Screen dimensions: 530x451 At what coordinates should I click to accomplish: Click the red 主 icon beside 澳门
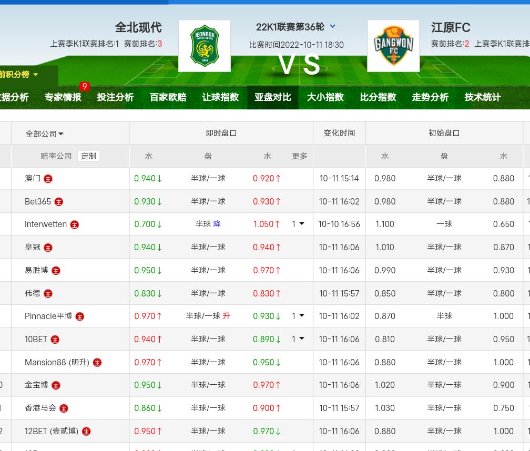[48, 179]
